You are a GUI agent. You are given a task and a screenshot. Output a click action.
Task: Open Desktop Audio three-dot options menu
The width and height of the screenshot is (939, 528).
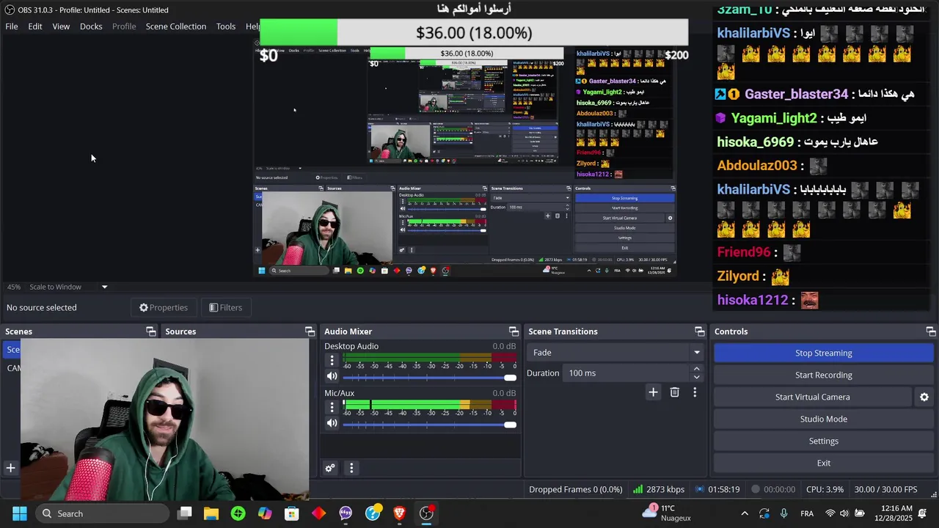tap(332, 360)
